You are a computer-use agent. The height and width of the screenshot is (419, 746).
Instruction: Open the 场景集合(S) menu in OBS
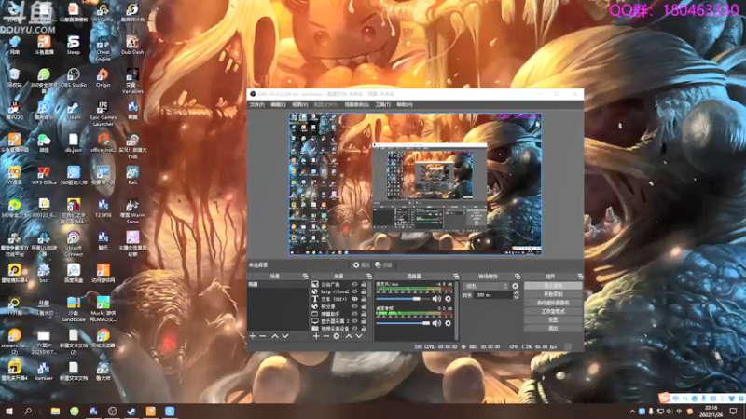(x=356, y=104)
